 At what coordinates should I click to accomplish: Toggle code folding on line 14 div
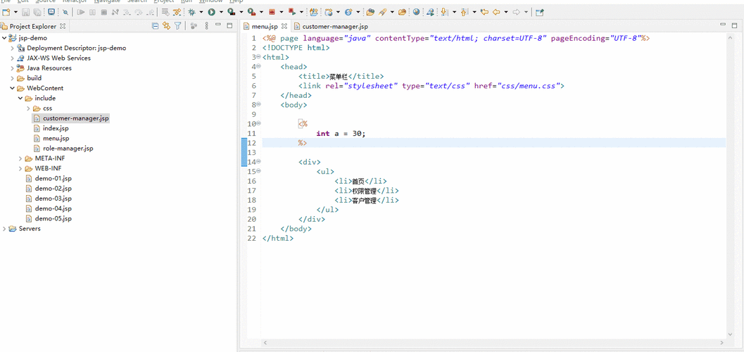tap(258, 162)
